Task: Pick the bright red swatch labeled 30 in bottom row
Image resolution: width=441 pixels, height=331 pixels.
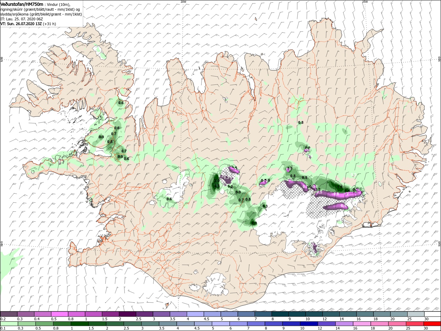Action: [x=432, y=324]
